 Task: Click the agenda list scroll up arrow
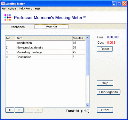point(87,38)
